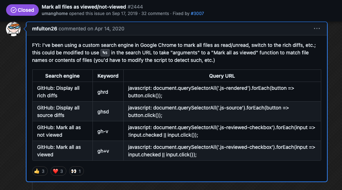342x190 pixels.
Task: Open the mfulton26 username link
Action: click(44, 29)
